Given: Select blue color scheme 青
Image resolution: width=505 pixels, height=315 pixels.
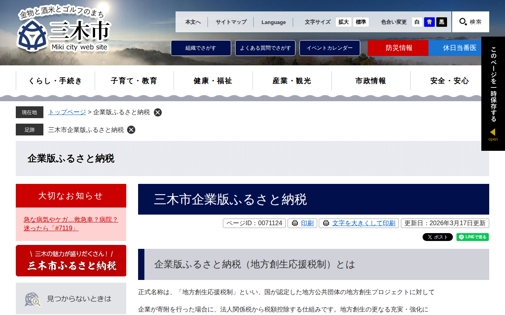Looking at the screenshot, I should 429,22.
